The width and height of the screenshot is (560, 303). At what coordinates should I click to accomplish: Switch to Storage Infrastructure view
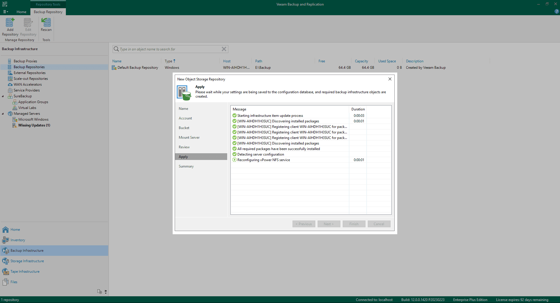click(27, 261)
